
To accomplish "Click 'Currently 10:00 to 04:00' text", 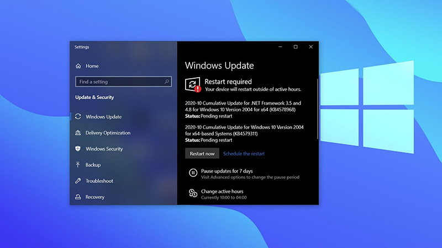I will [x=224, y=197].
